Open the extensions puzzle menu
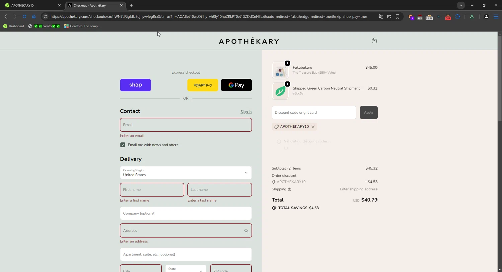Image resolution: width=502 pixels, height=272 pixels. (457, 16)
